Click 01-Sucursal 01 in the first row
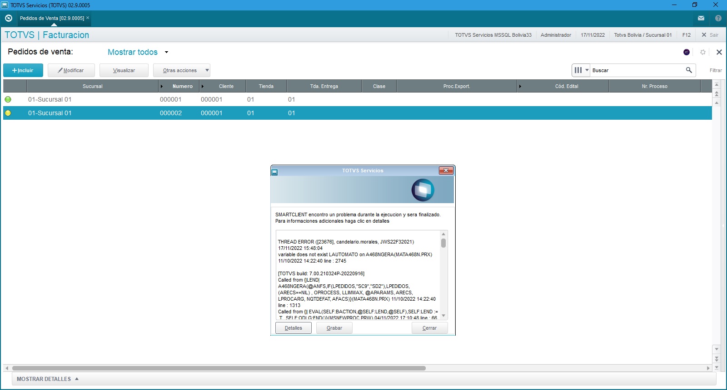Image resolution: width=727 pixels, height=390 pixels. point(50,99)
